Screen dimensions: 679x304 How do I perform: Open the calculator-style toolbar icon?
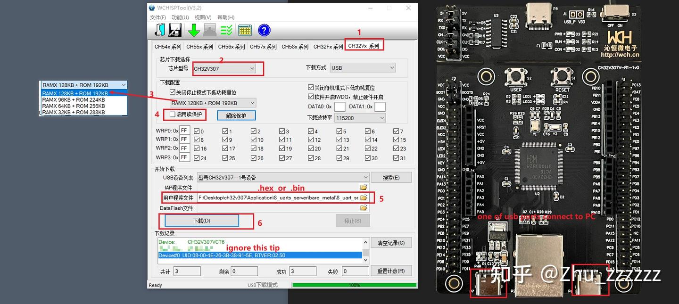click(245, 30)
